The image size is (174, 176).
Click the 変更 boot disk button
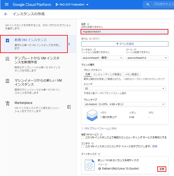click(x=162, y=169)
